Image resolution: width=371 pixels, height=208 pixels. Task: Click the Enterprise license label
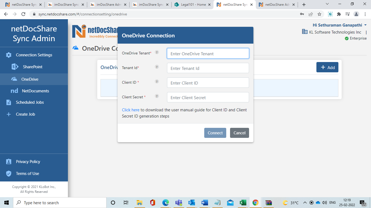pyautogui.click(x=358, y=38)
